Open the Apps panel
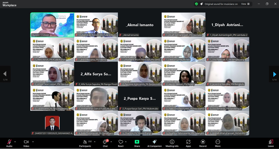Viewport: 279px width, 149px height. (188, 142)
